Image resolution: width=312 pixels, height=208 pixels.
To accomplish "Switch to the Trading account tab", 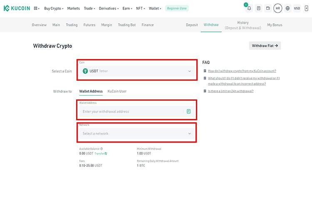I will 72,25.
